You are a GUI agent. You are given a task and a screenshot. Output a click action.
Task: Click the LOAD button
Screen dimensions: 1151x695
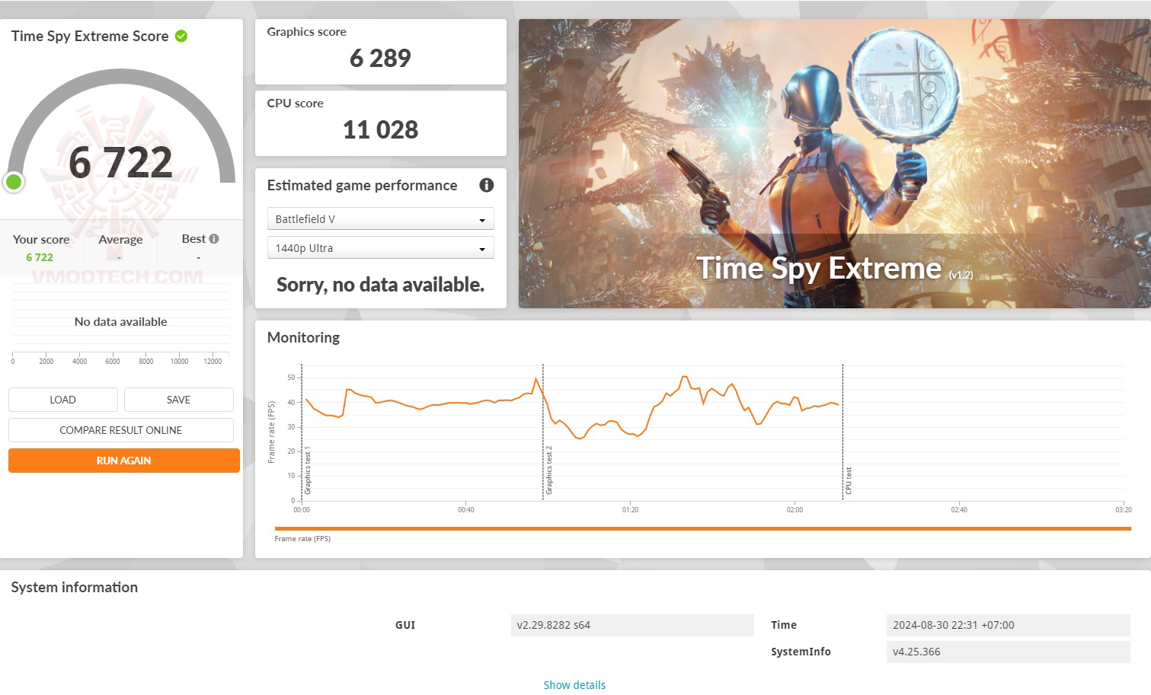tap(62, 399)
